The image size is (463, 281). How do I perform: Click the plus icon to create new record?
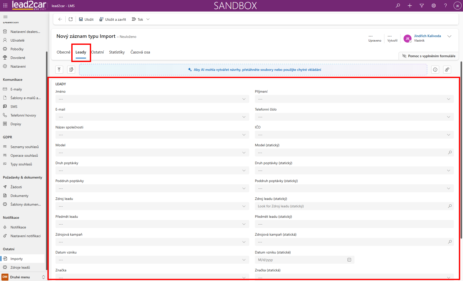tap(410, 6)
